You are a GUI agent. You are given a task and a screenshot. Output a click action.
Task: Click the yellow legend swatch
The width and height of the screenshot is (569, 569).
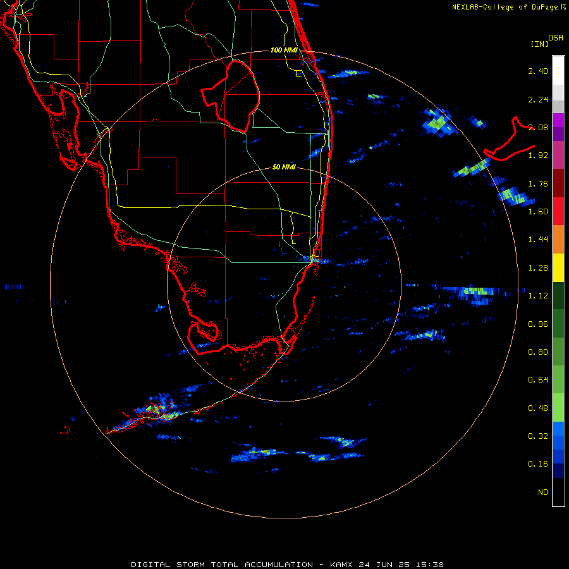click(x=558, y=267)
